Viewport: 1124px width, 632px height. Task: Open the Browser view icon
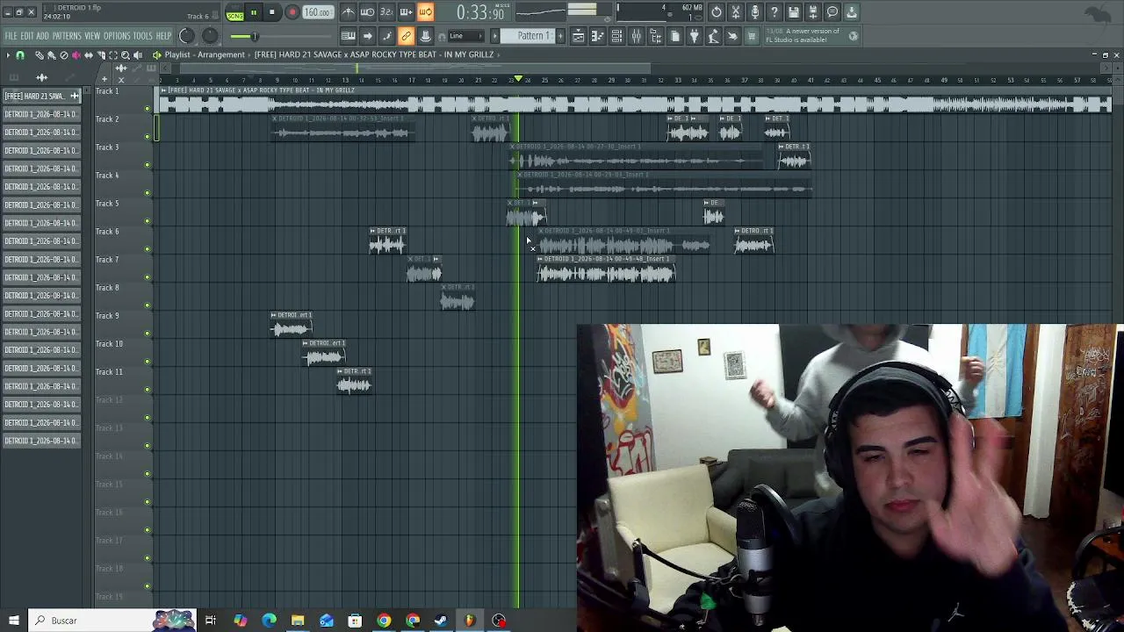656,36
